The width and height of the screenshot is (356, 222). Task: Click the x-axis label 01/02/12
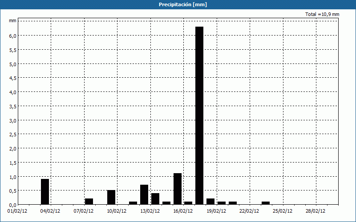tap(17, 211)
